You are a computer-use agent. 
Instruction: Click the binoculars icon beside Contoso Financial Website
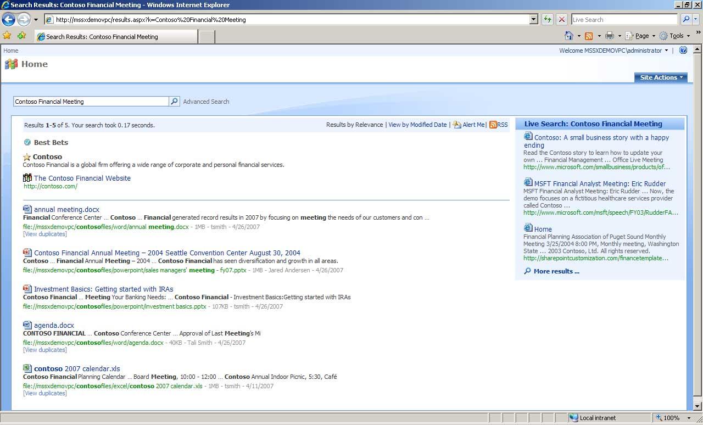tap(27, 178)
